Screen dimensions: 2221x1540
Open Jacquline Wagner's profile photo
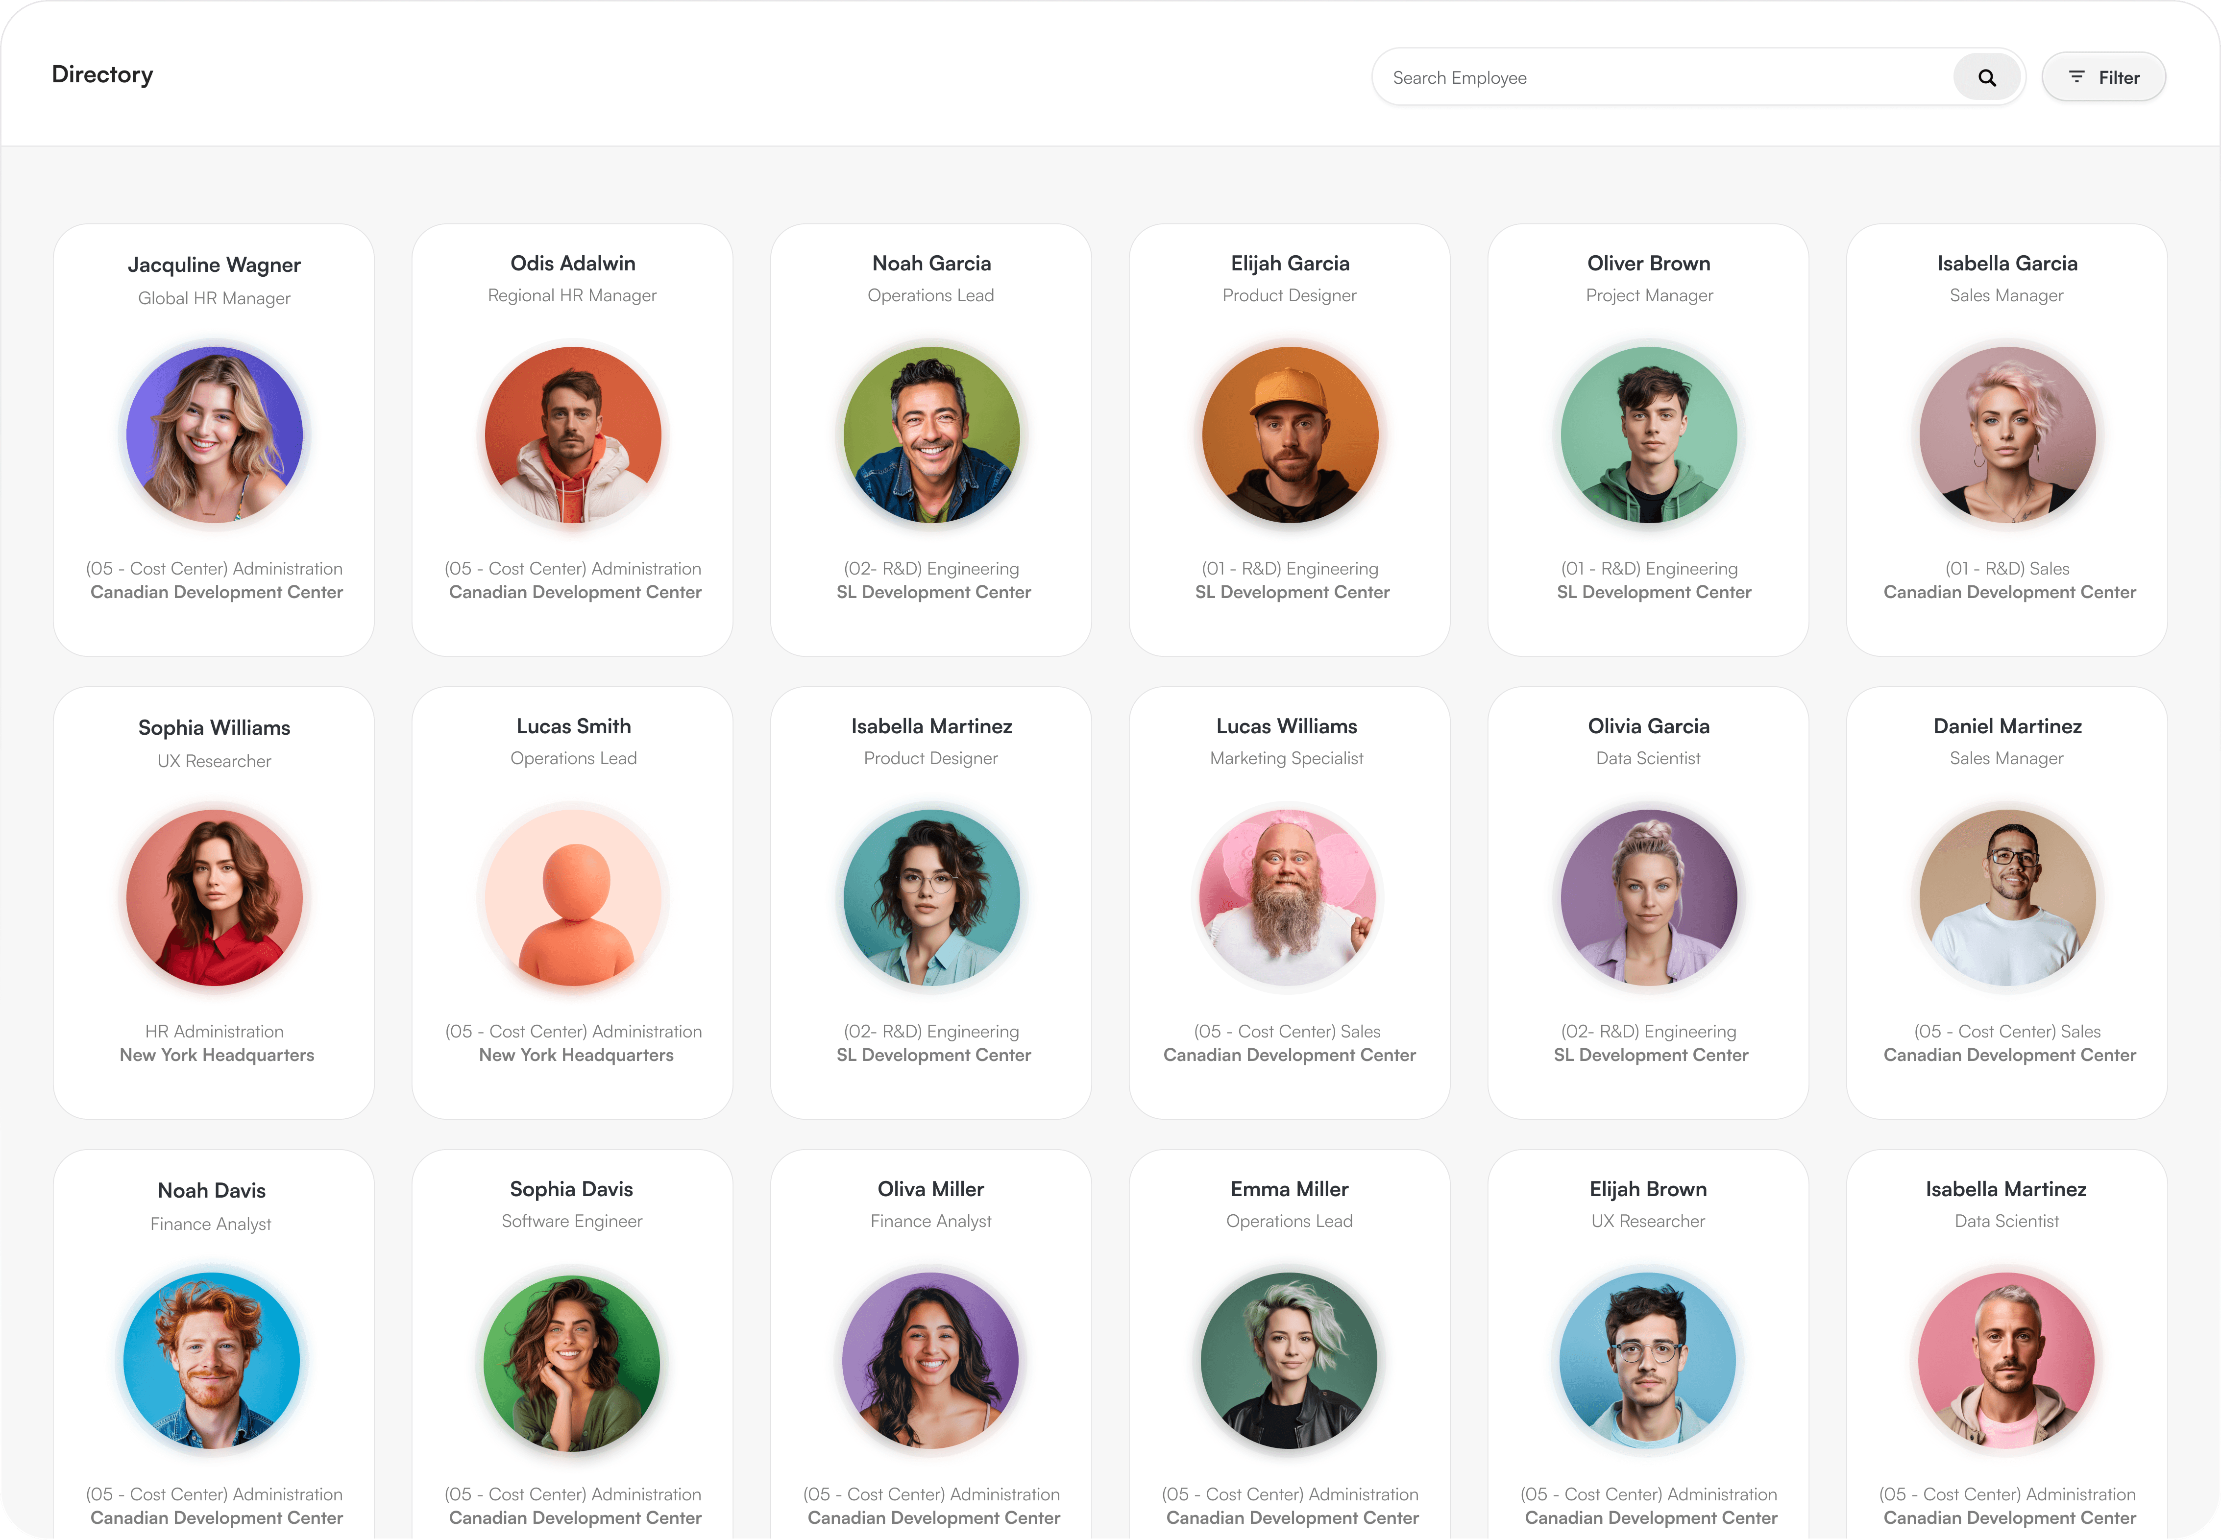click(214, 434)
